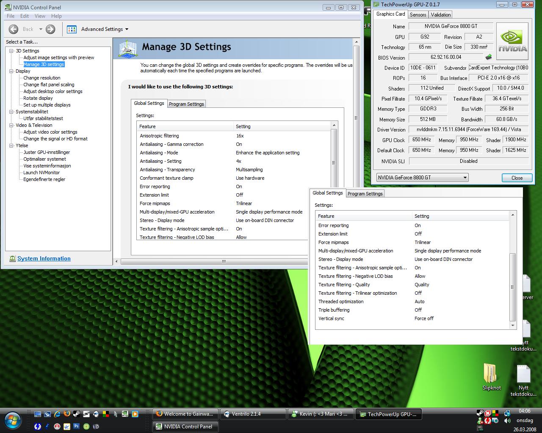
Task: Click the Feature column header in Control Panel
Action: (x=185, y=126)
